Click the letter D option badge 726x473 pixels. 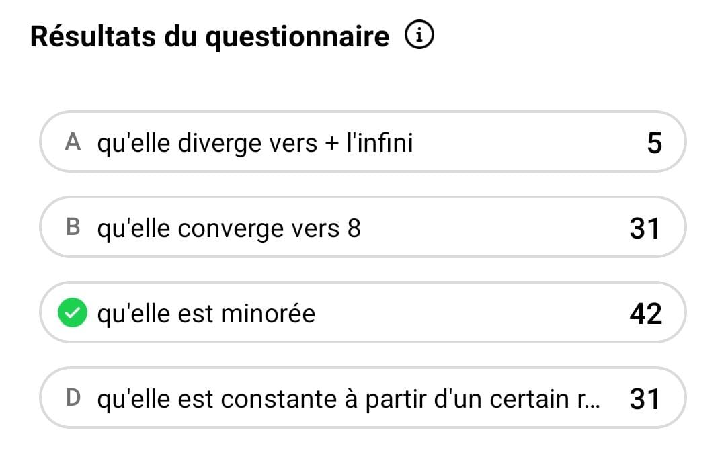pyautogui.click(x=73, y=398)
